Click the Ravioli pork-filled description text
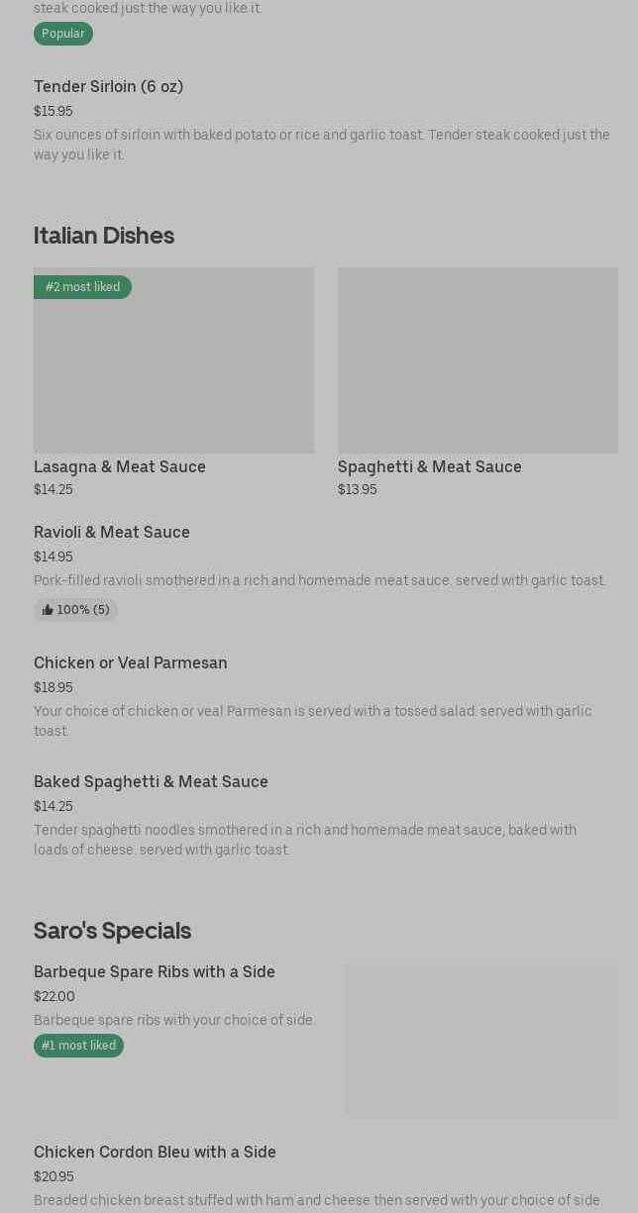638x1213 pixels. point(319,581)
